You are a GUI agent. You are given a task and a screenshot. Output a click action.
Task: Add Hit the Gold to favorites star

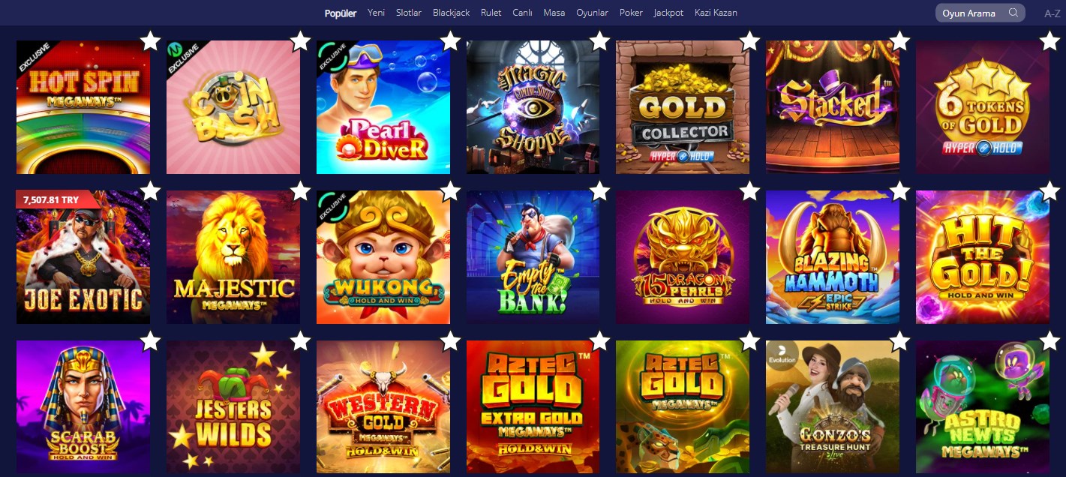pyautogui.click(x=1049, y=190)
